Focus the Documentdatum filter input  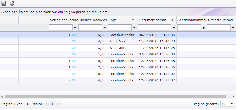(155, 28)
